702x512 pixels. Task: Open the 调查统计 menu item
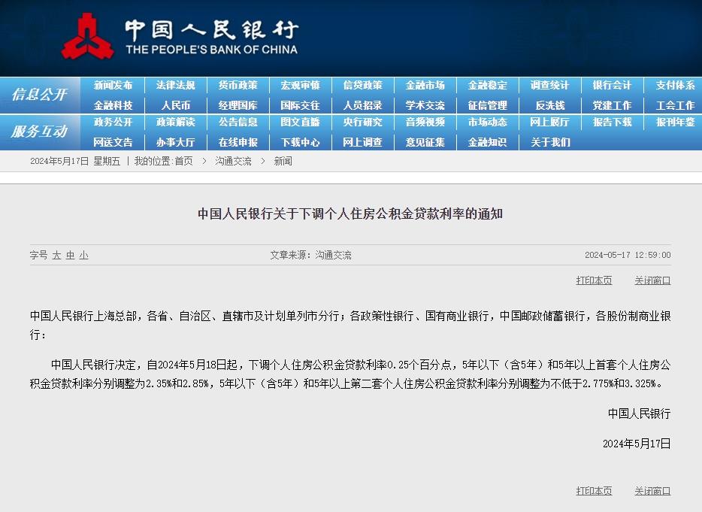(x=549, y=86)
